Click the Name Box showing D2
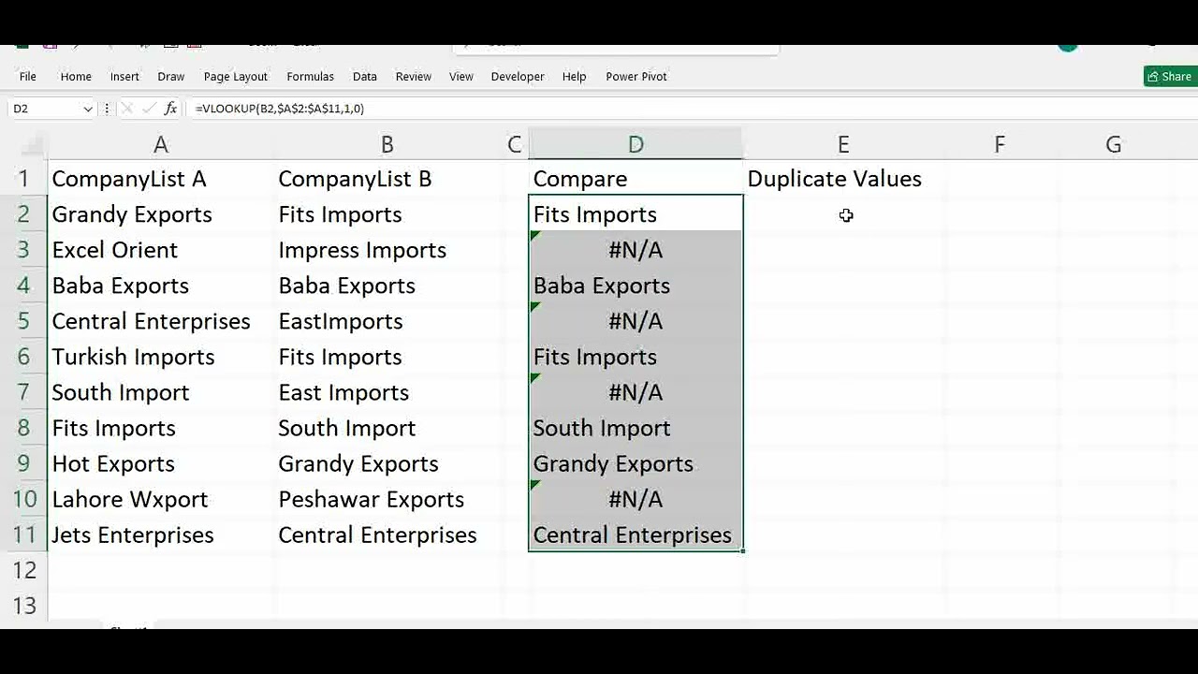 coord(45,109)
